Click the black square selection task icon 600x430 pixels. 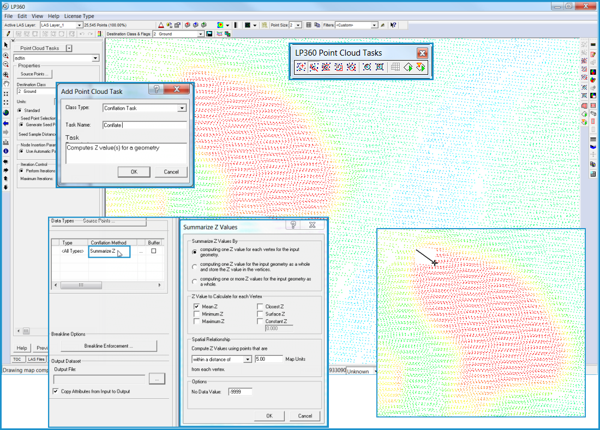point(380,67)
